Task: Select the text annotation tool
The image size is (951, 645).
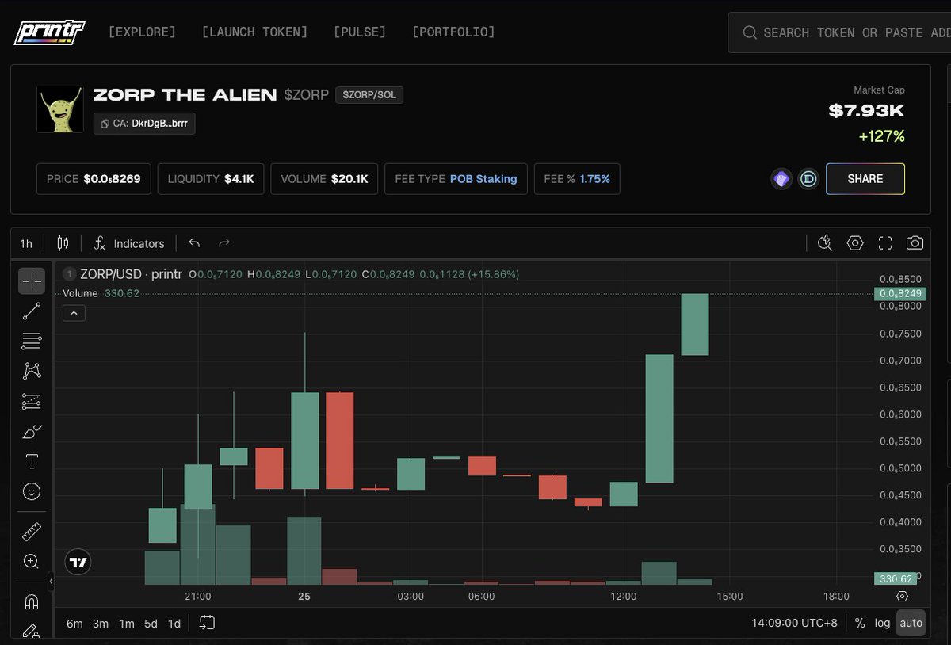Action: (x=32, y=462)
